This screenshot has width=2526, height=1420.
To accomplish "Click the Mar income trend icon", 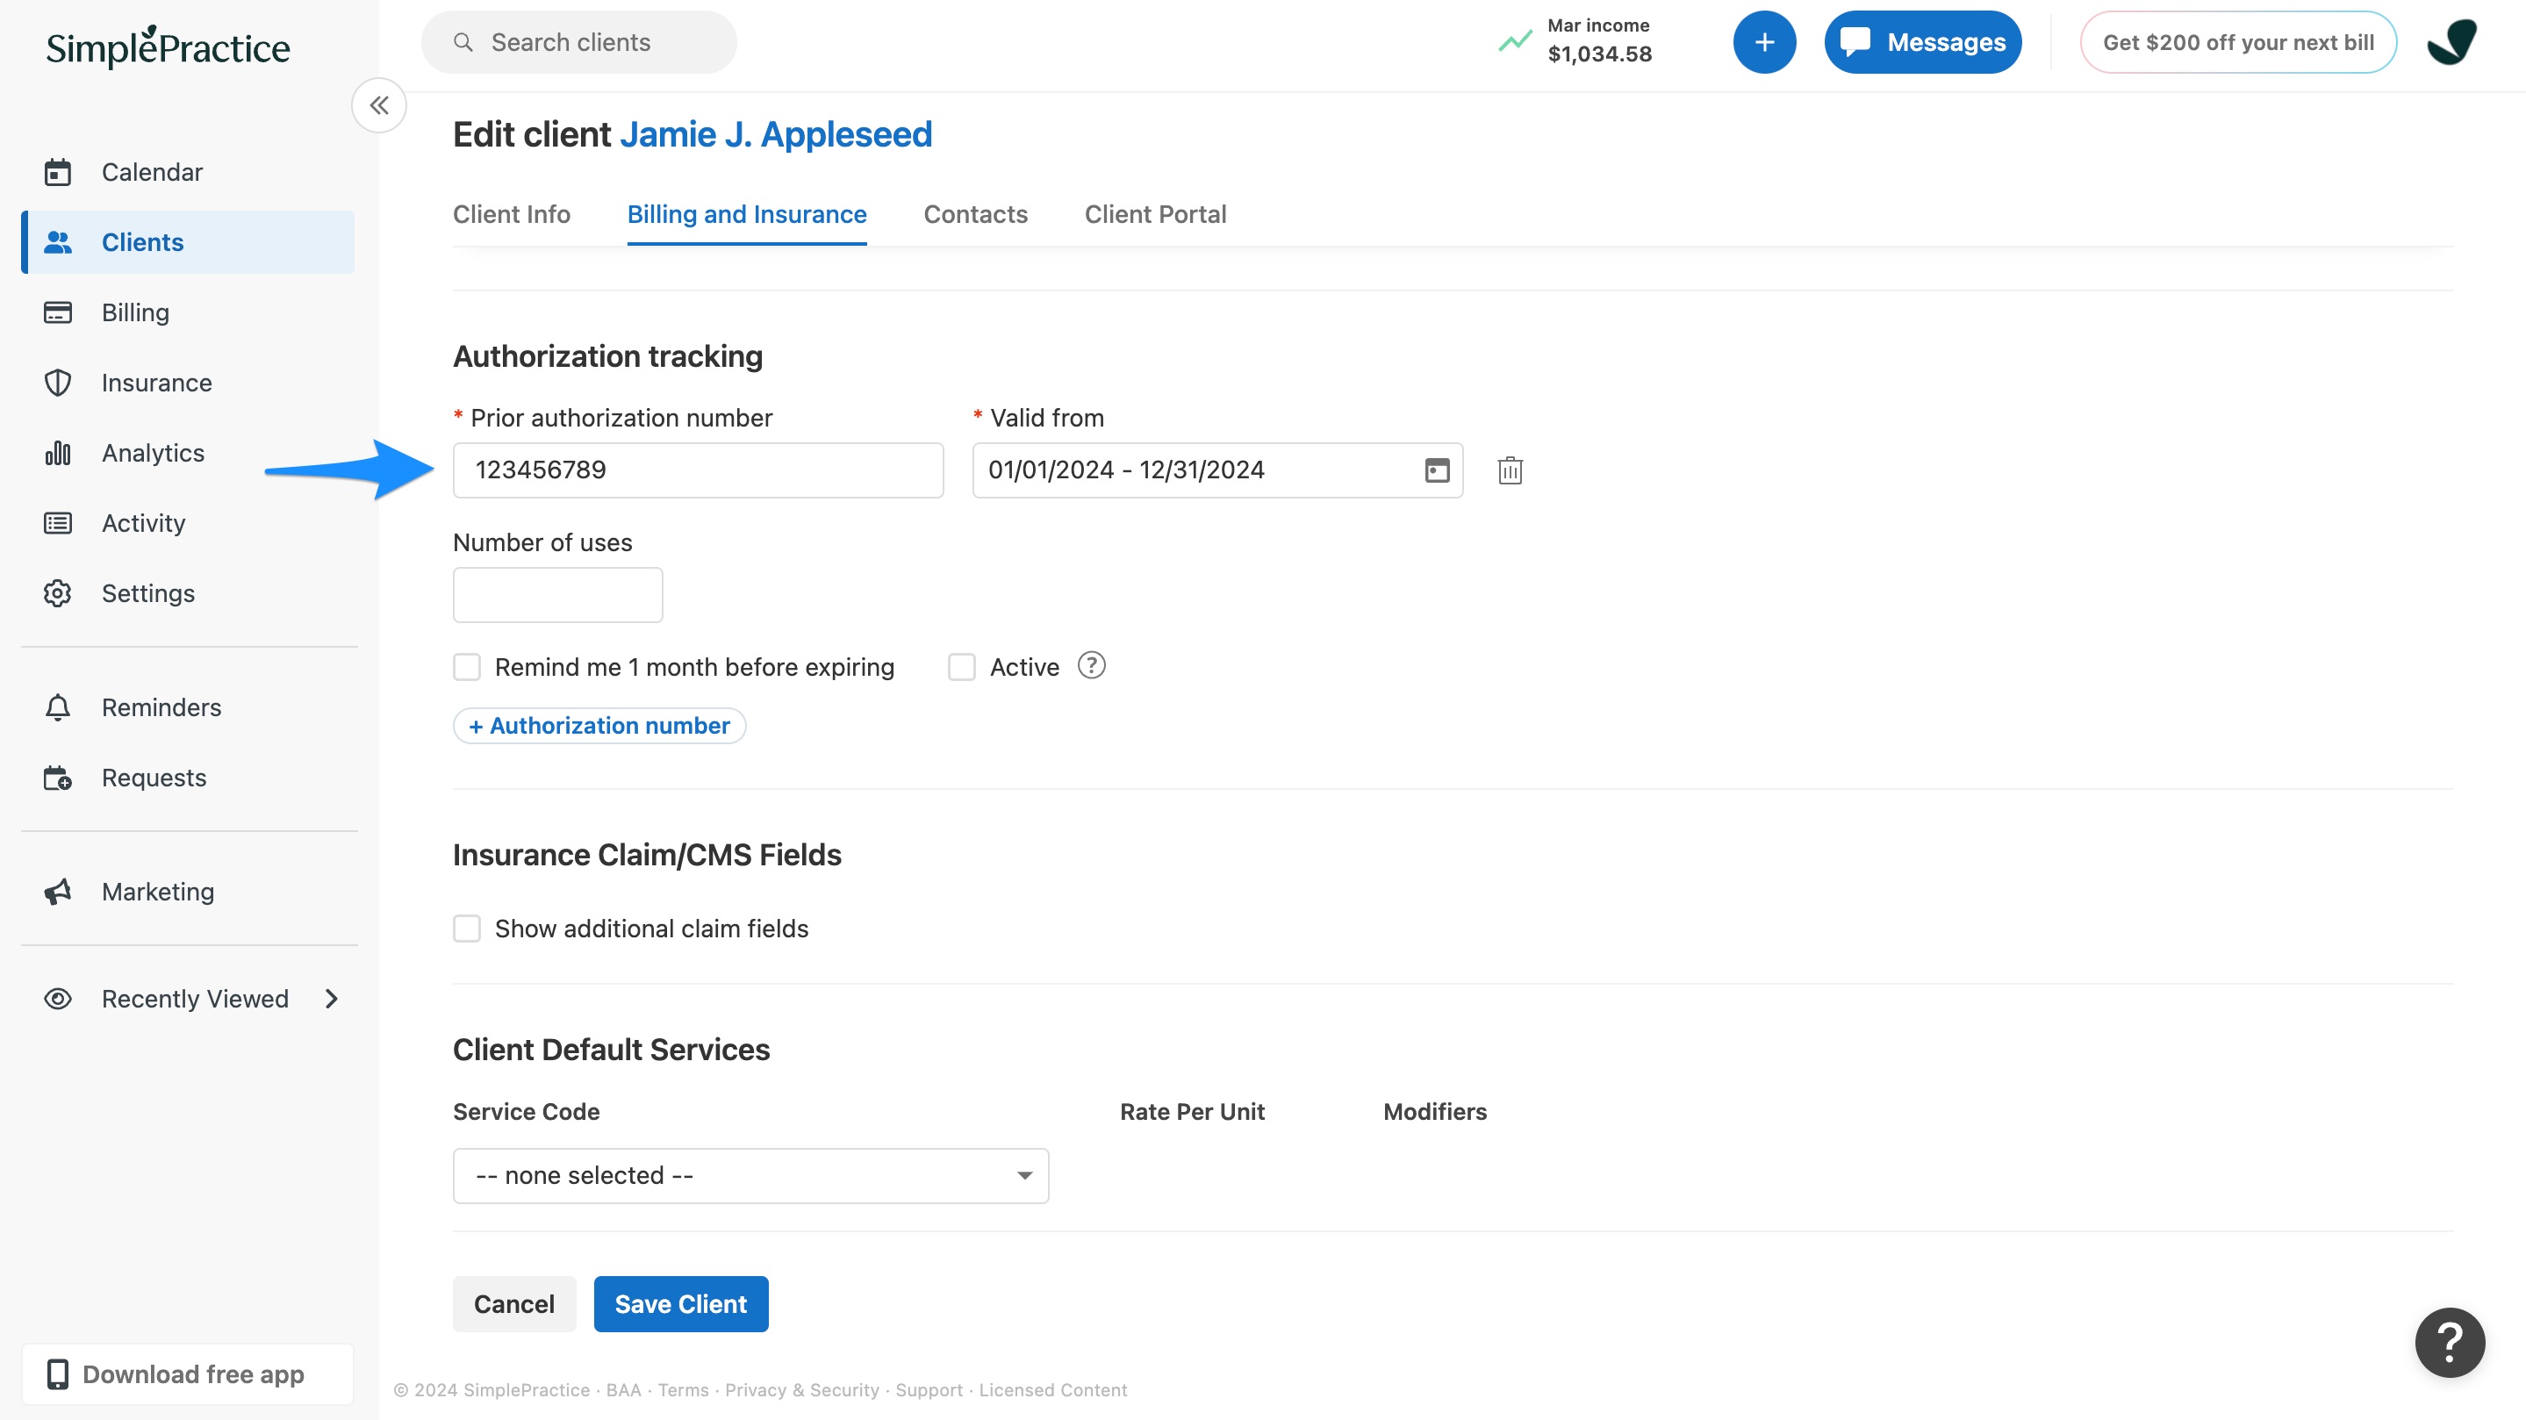I will point(1515,41).
